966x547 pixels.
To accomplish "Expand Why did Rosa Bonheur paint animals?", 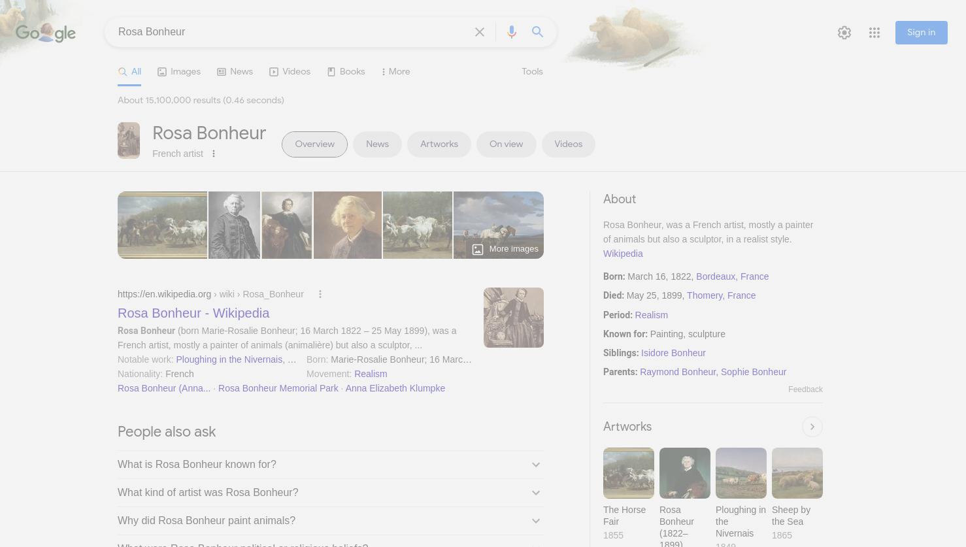I will 331,521.
